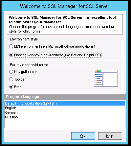Select Russian in the language list
The height and width of the screenshot is (146, 131).
click(65, 117)
